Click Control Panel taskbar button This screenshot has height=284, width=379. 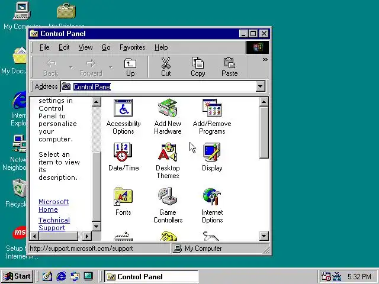pyautogui.click(x=152, y=276)
